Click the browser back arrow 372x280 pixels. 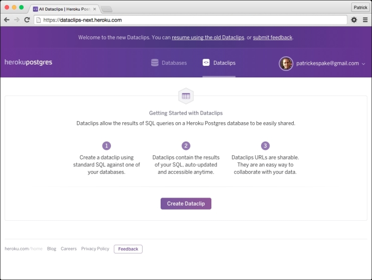point(7,20)
